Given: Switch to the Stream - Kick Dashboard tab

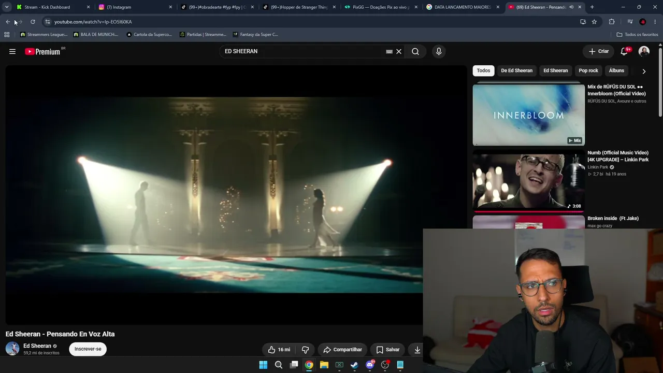Looking at the screenshot, I should point(53,7).
